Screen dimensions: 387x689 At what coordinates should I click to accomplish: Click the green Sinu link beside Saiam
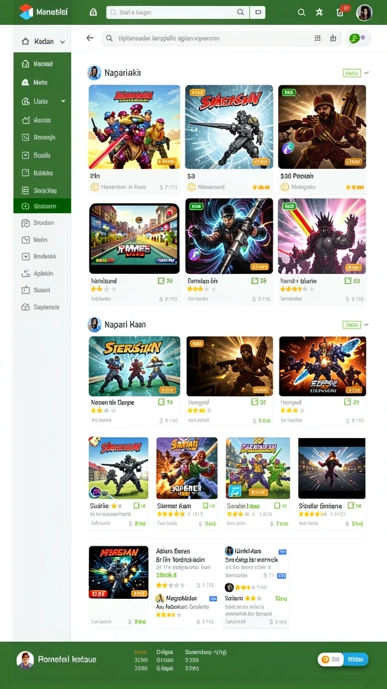[x=281, y=598]
